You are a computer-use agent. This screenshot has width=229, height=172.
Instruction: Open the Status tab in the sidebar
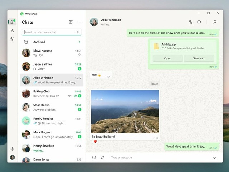click(x=12, y=39)
